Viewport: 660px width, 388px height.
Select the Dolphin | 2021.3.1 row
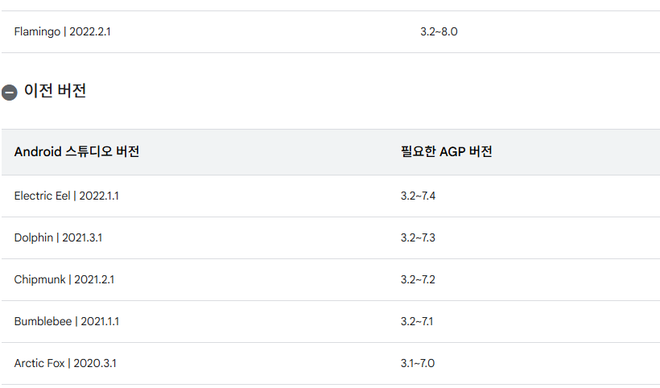[331, 237]
